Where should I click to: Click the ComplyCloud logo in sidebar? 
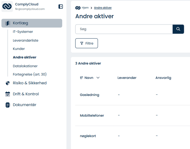(x=7, y=7)
